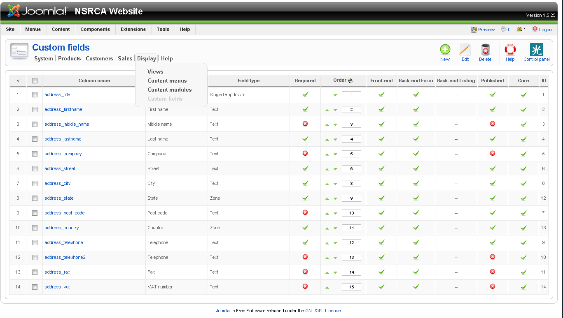The height and width of the screenshot is (318, 563).
Task: Expand the Content dropdown in the Joomla menu bar
Action: pos(61,30)
